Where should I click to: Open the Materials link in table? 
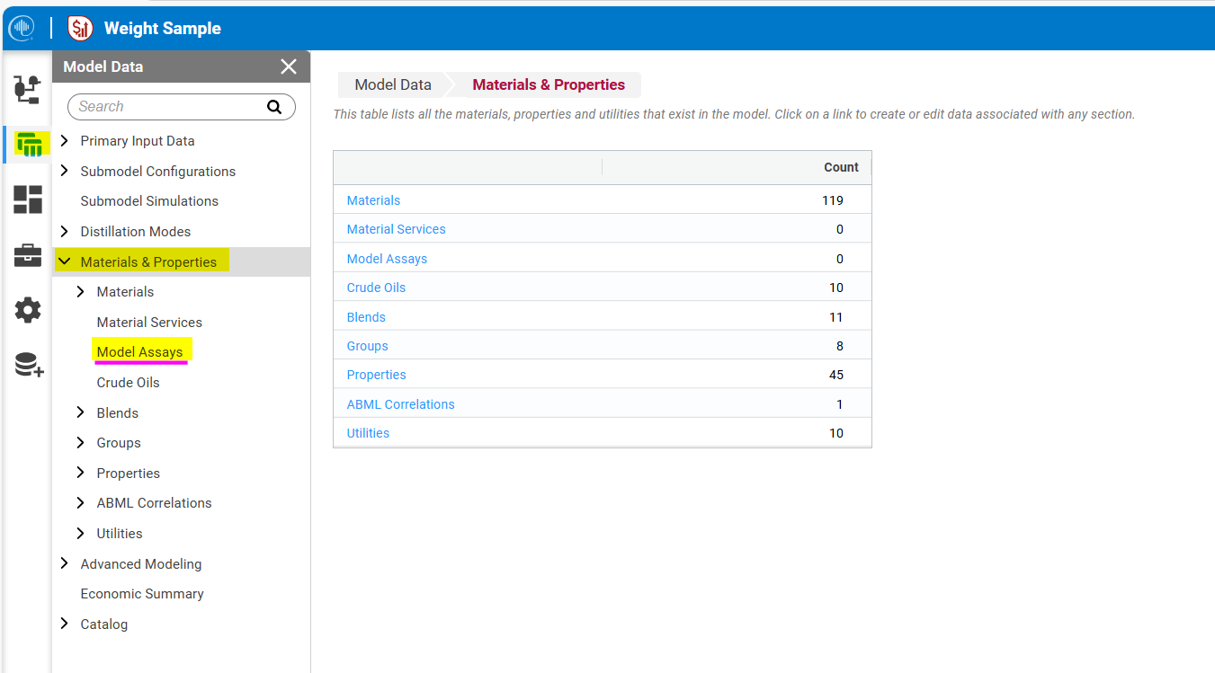coord(373,200)
